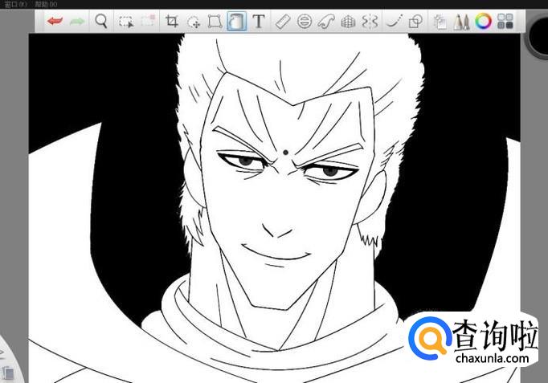Open the Layer editor panel
The height and width of the screenshot is (383, 548).
(x=440, y=22)
